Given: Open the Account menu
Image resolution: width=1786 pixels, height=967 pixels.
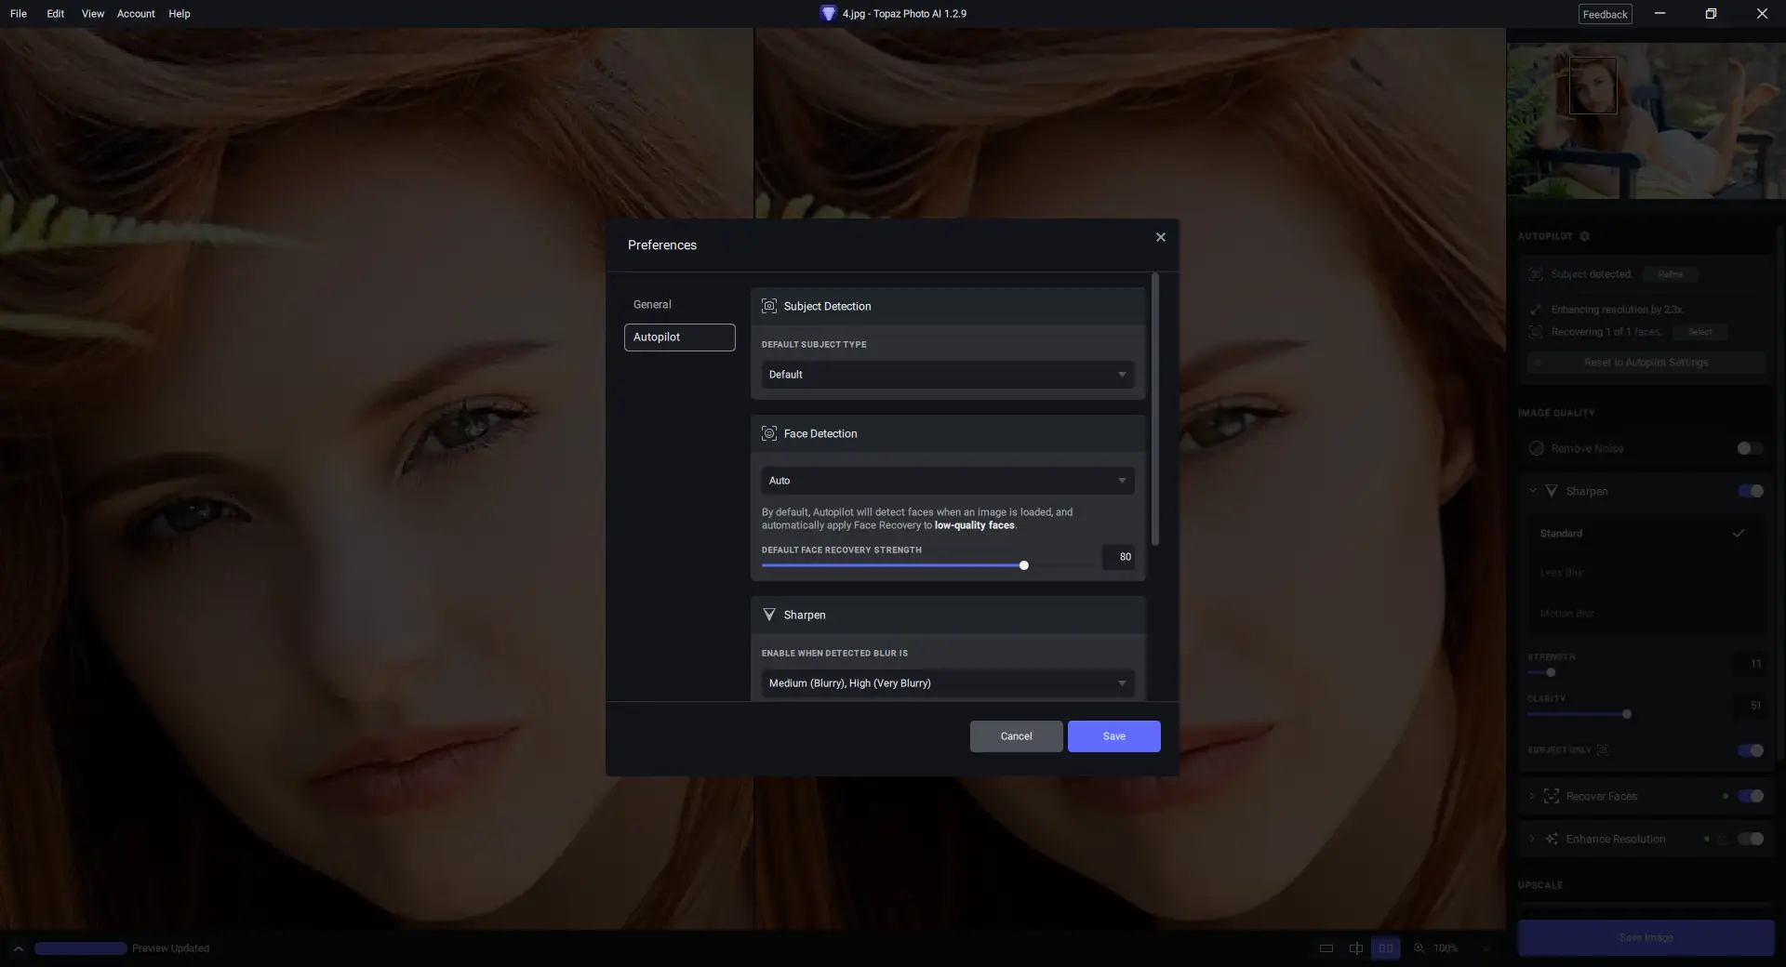Looking at the screenshot, I should [x=136, y=14].
